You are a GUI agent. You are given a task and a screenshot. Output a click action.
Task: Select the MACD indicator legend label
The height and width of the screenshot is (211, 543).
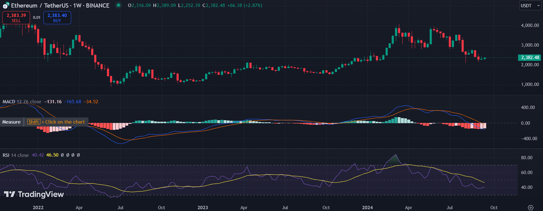pyautogui.click(x=9, y=102)
